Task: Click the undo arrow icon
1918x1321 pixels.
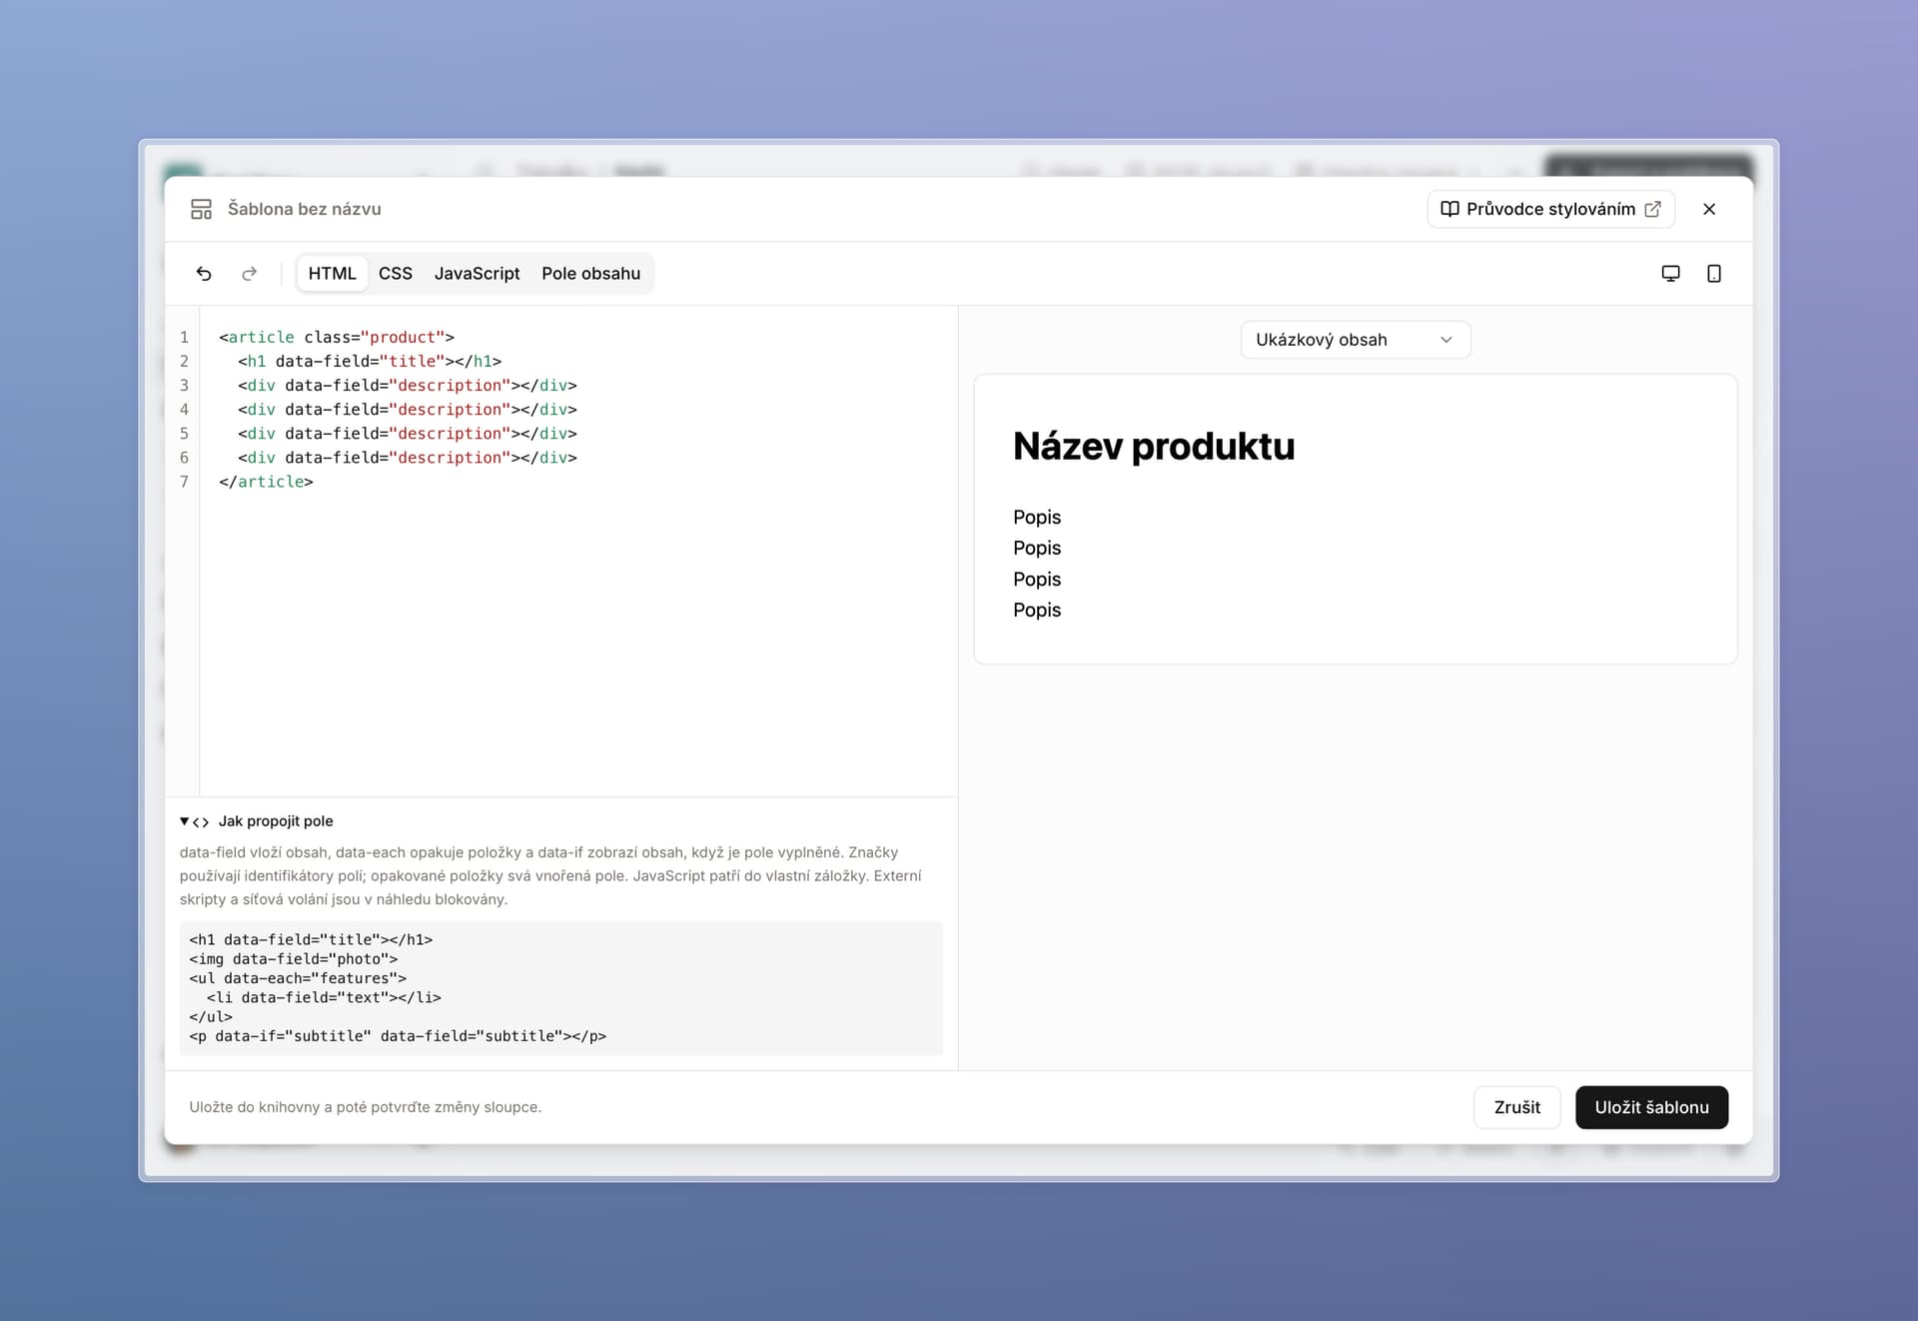Action: (204, 274)
